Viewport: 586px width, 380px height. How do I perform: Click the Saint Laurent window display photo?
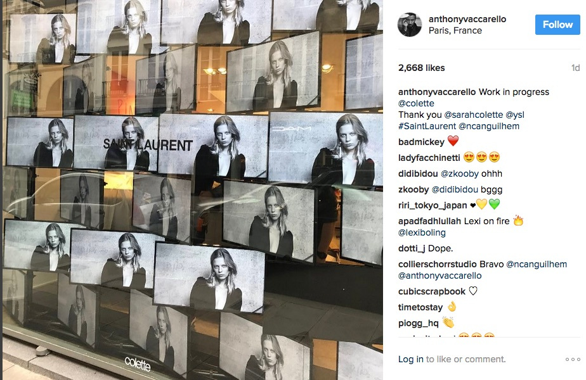(192, 190)
